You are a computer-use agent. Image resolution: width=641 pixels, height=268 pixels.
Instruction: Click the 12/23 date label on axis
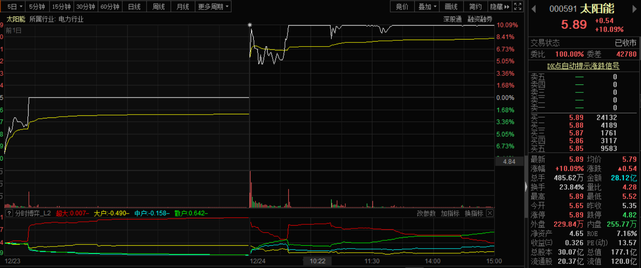[12, 261]
